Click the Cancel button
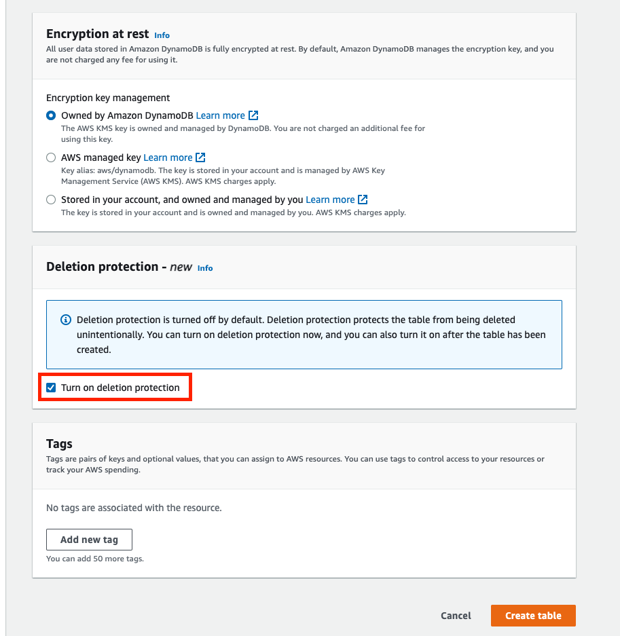 455,616
